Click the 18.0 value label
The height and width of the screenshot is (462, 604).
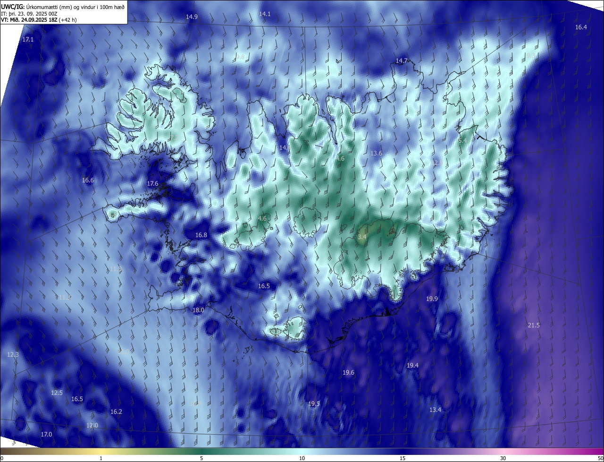tap(198, 310)
